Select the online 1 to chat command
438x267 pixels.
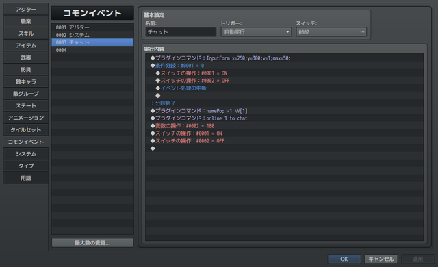coord(285,118)
